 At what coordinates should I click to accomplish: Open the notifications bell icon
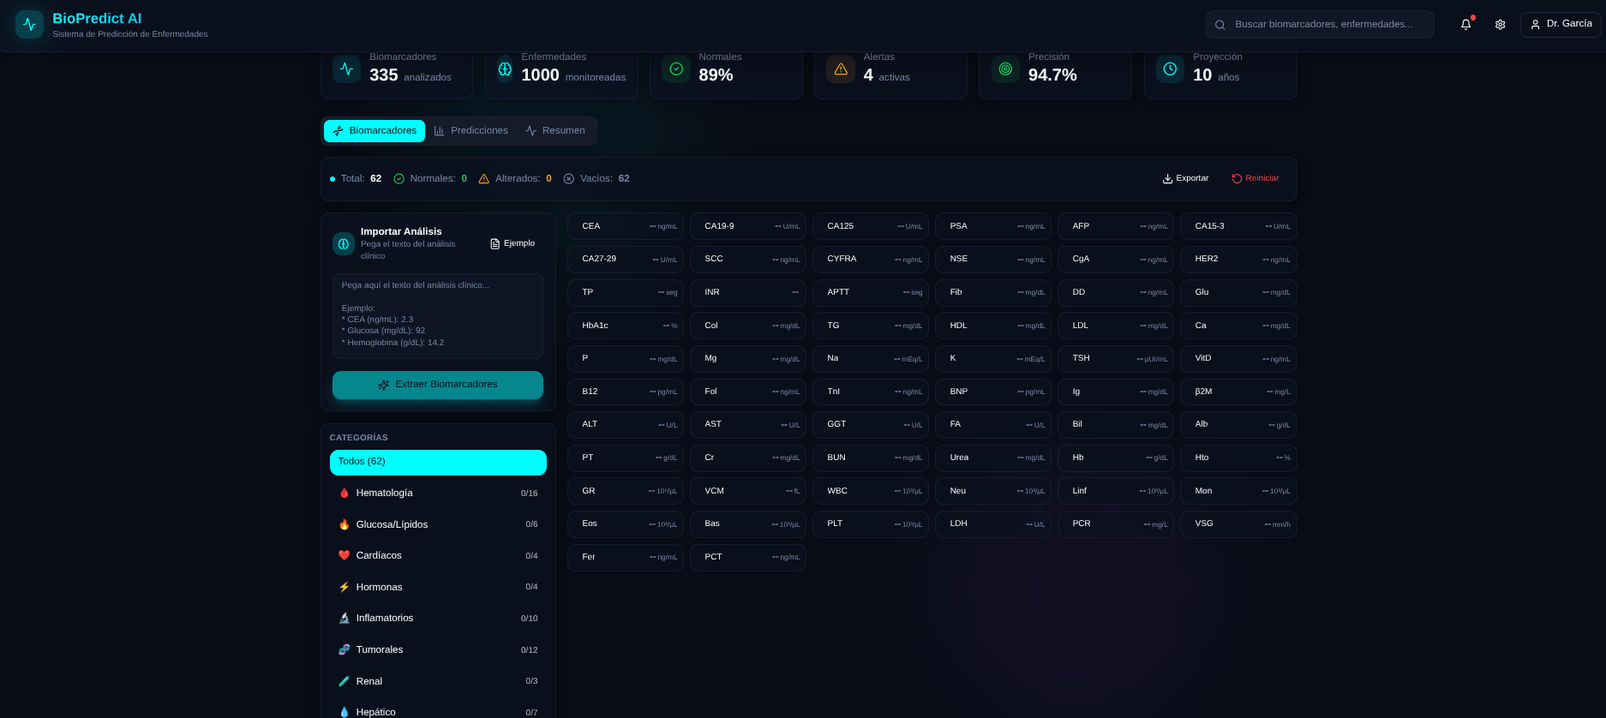click(1465, 25)
